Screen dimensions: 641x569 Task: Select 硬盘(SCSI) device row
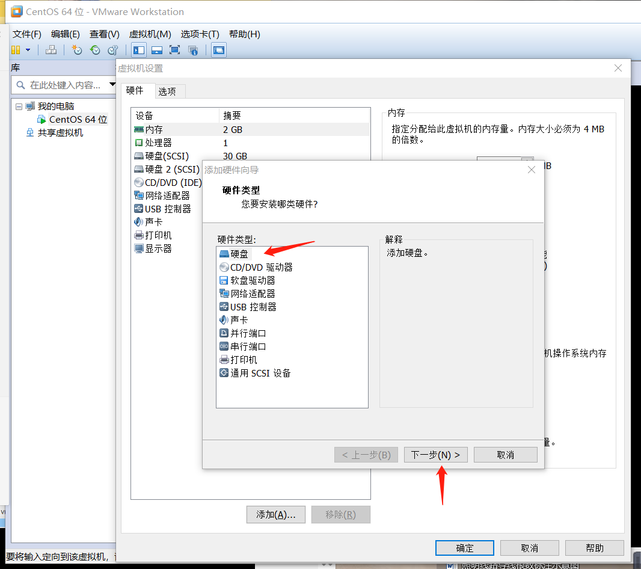(x=251, y=156)
